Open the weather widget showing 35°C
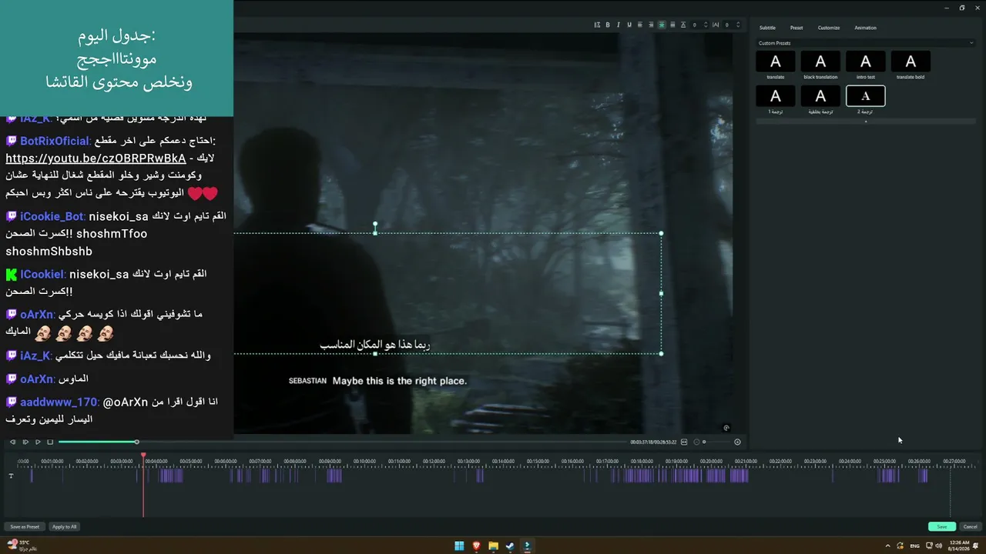Screen dimensions: 986x554 [x=22, y=546]
